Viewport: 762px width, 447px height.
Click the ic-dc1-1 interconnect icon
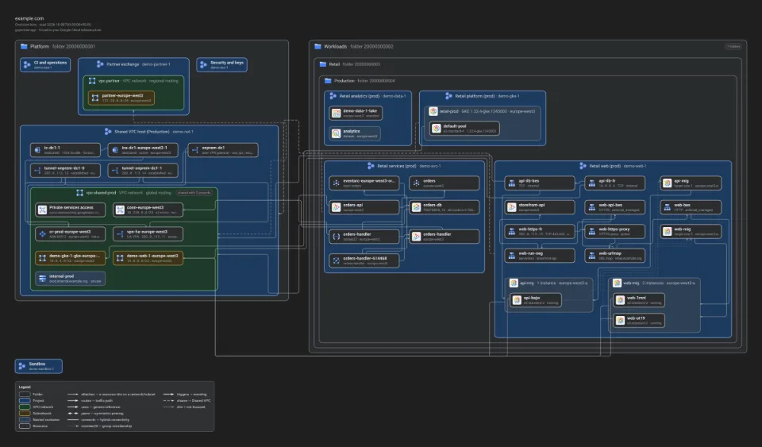37,150
